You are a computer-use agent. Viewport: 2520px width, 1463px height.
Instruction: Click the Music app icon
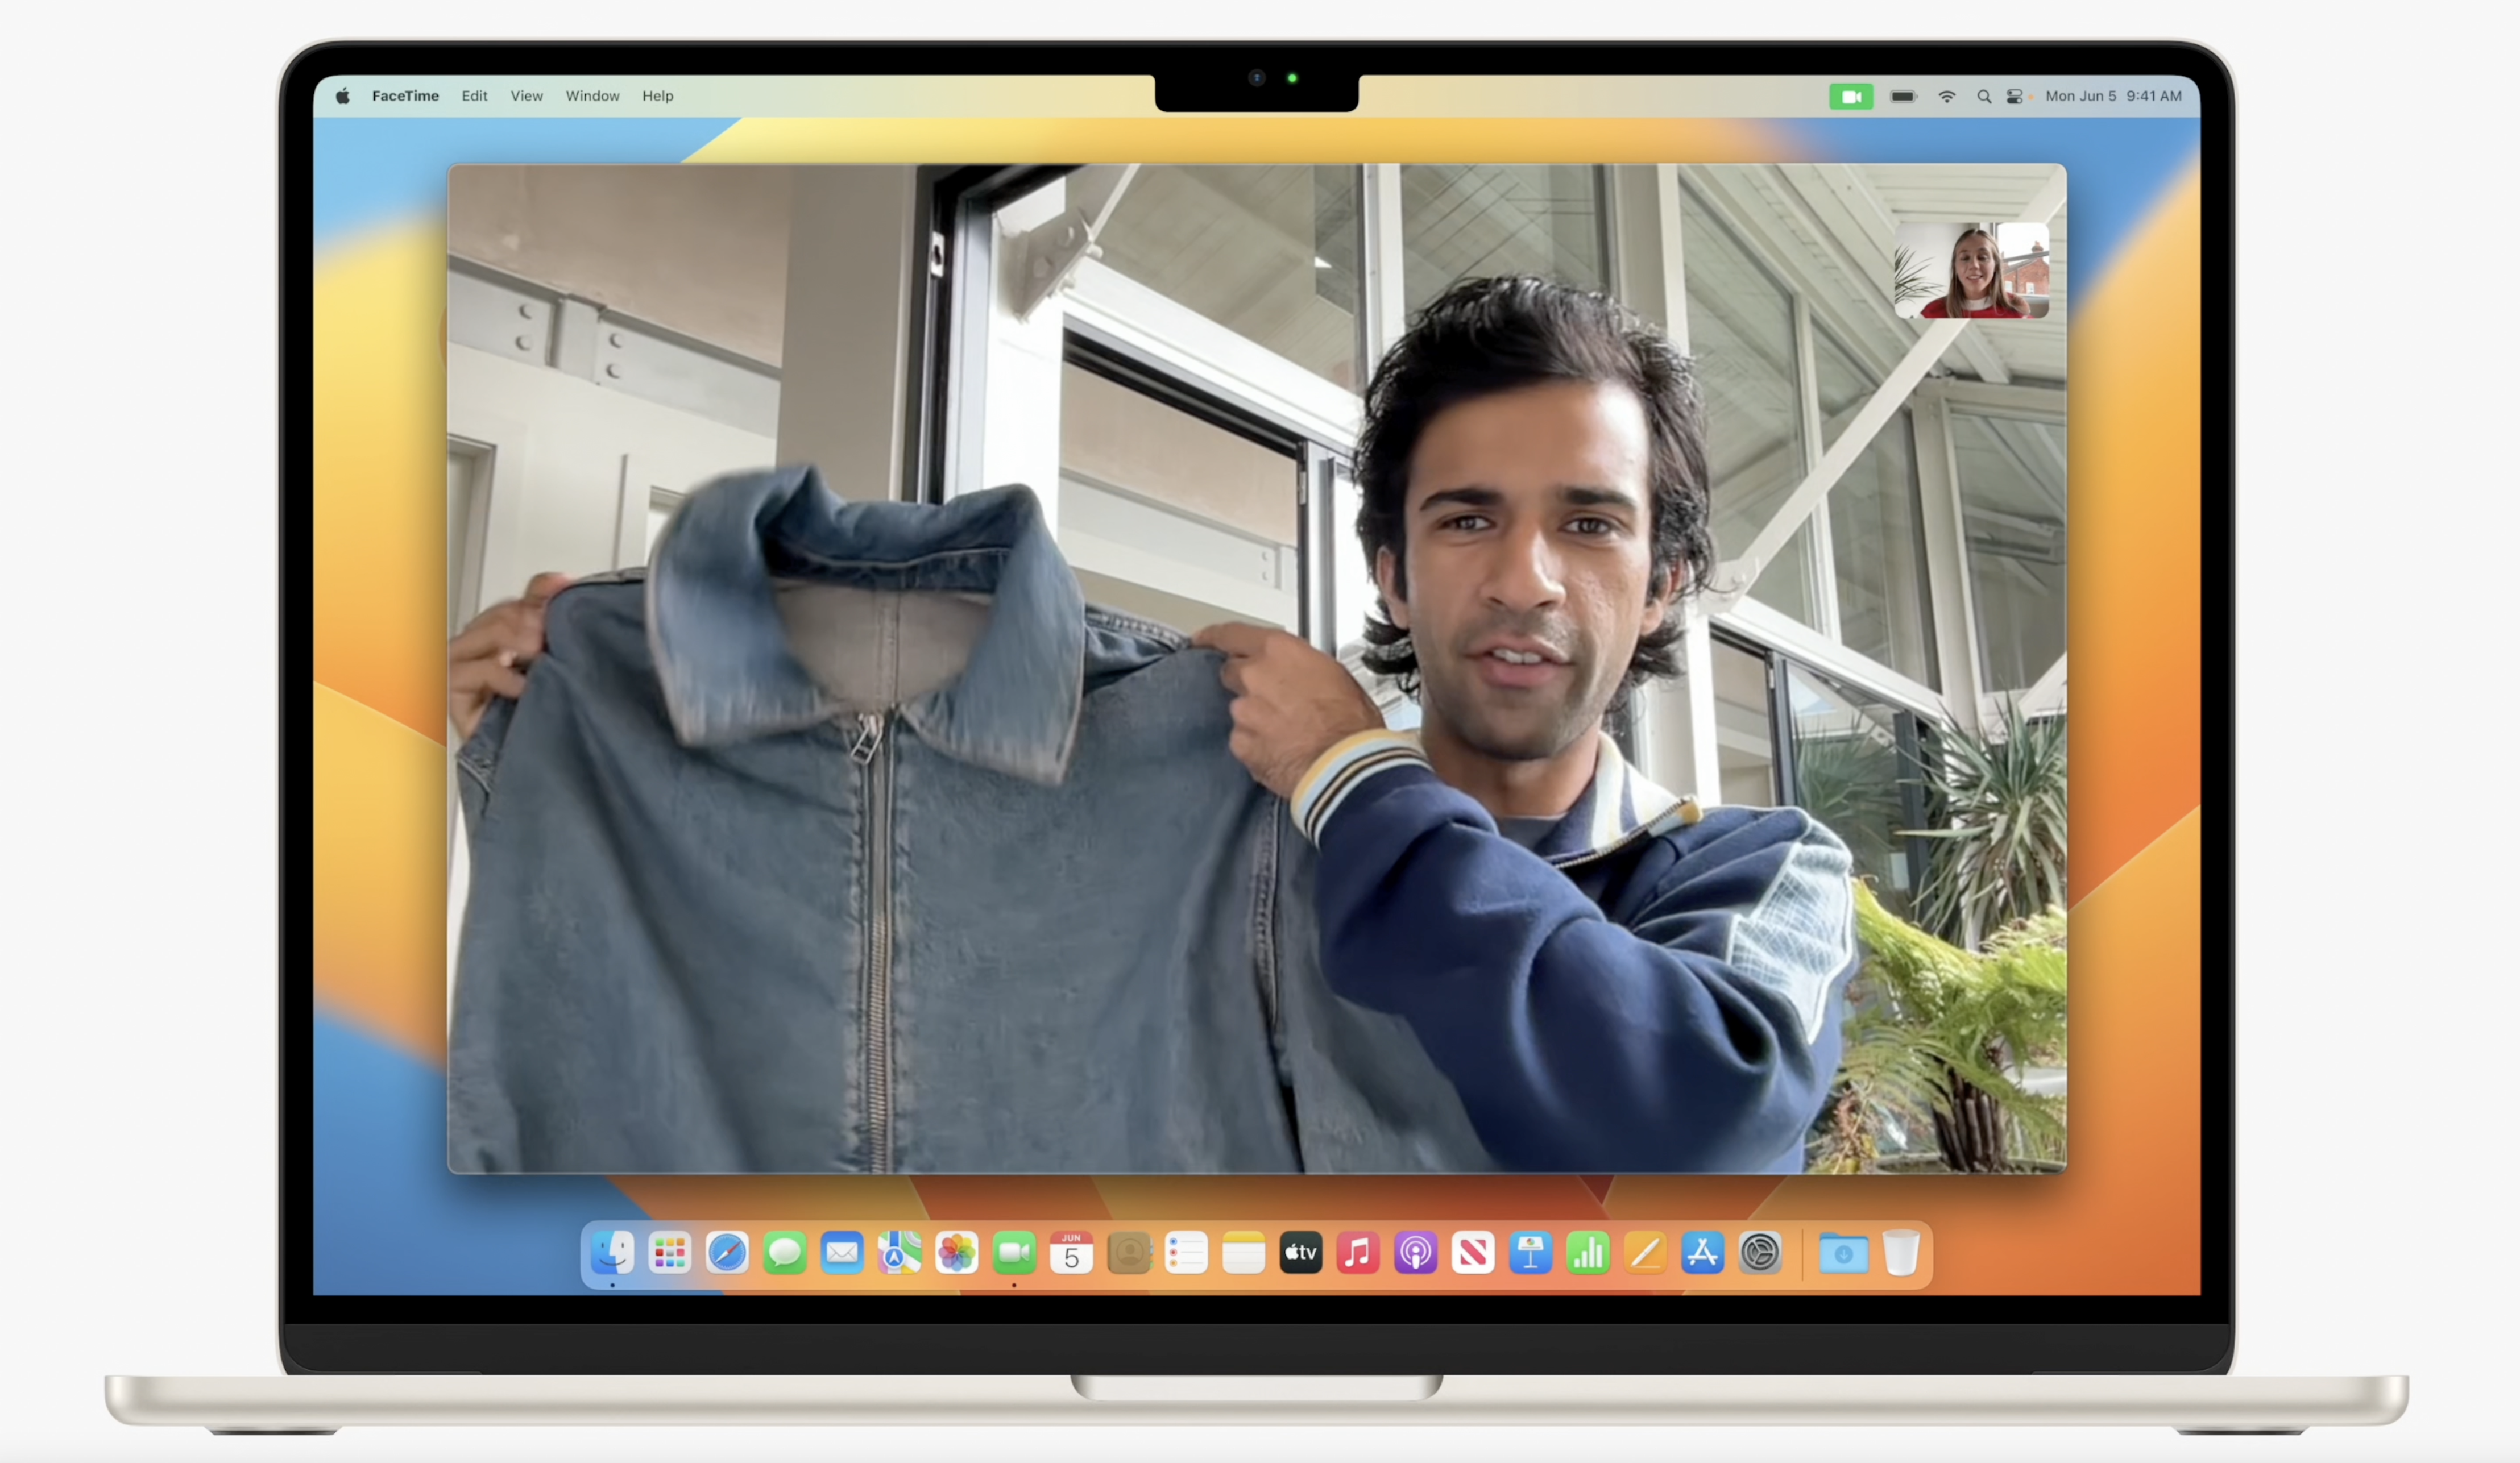pos(1358,1252)
